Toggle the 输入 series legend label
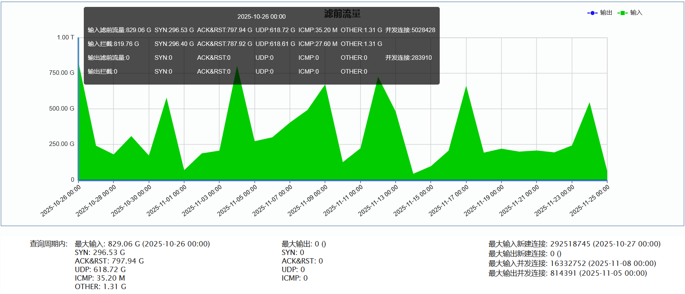 coord(636,13)
